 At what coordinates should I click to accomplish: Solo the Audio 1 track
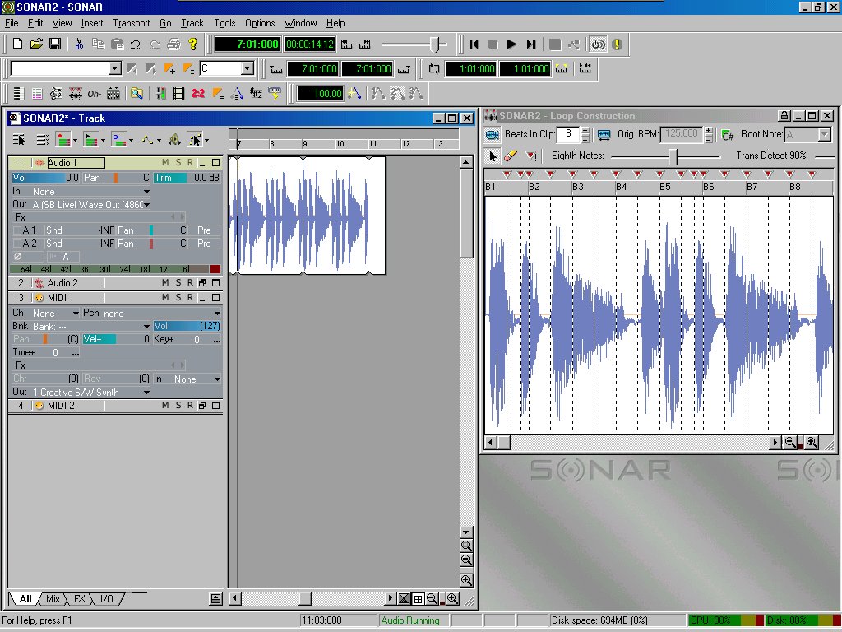pos(178,162)
